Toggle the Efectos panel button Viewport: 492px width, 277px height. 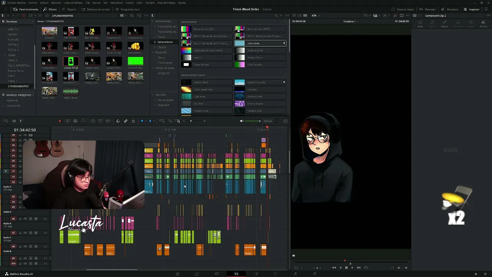point(50,9)
